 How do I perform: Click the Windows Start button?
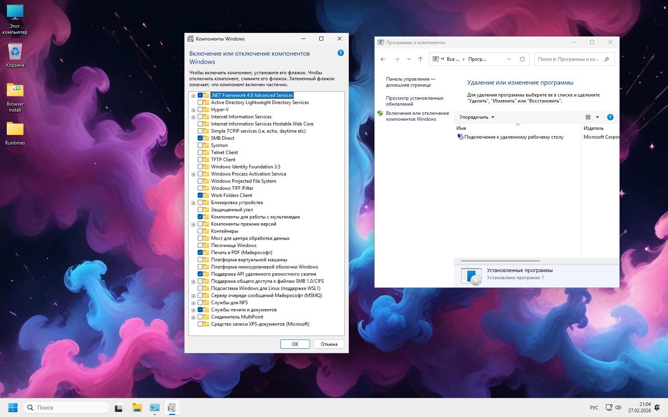click(x=13, y=407)
